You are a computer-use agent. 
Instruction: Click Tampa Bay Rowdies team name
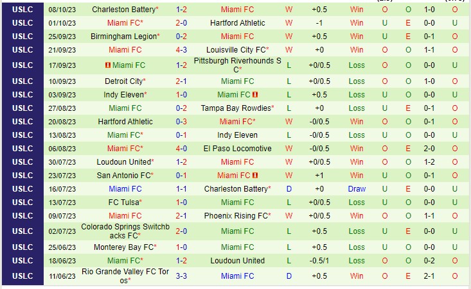tap(236, 108)
